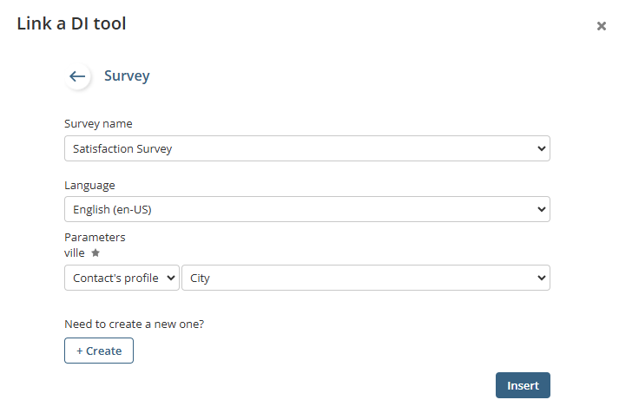
Task: Open the Survey name dropdown
Action: click(306, 148)
